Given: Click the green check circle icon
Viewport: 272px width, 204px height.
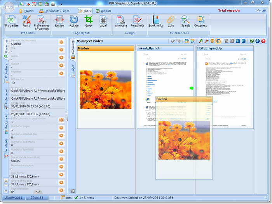Looking at the screenshot, I should click(x=252, y=41).
